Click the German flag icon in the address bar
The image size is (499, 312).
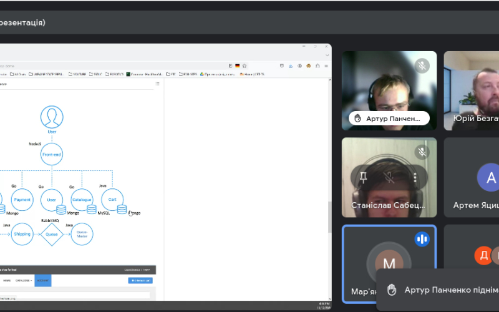click(x=238, y=66)
